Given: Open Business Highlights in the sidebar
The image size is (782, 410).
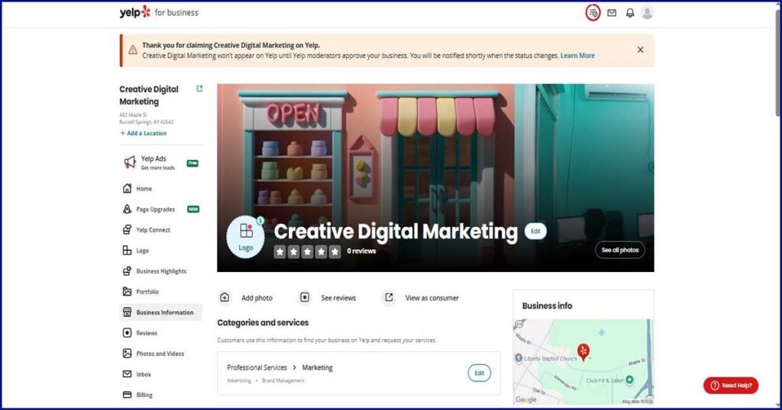Looking at the screenshot, I should tap(160, 271).
